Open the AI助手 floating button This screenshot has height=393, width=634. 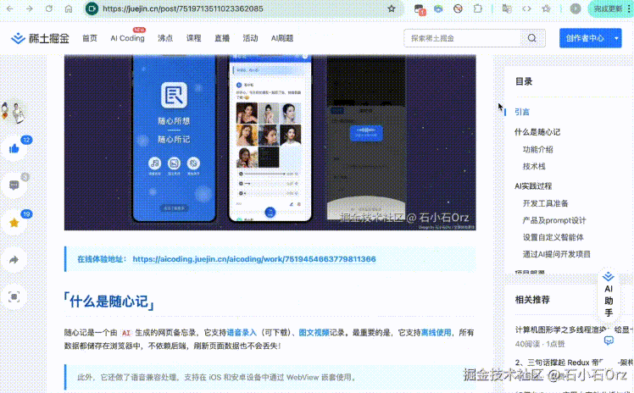608,295
